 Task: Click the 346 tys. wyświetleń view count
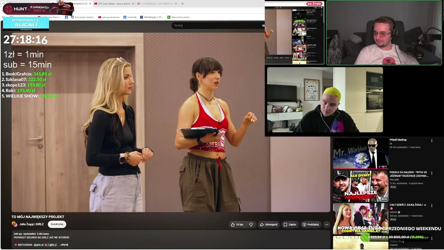25,234
